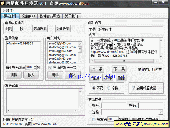Click the 保存 content button
This screenshot has width=170, height=128.
[108, 78]
